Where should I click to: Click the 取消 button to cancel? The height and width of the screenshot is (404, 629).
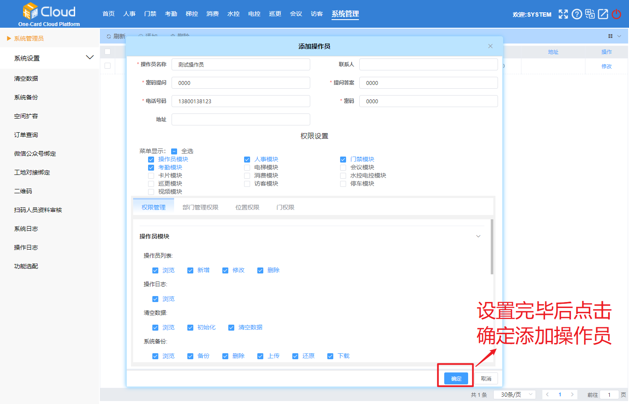(x=486, y=378)
